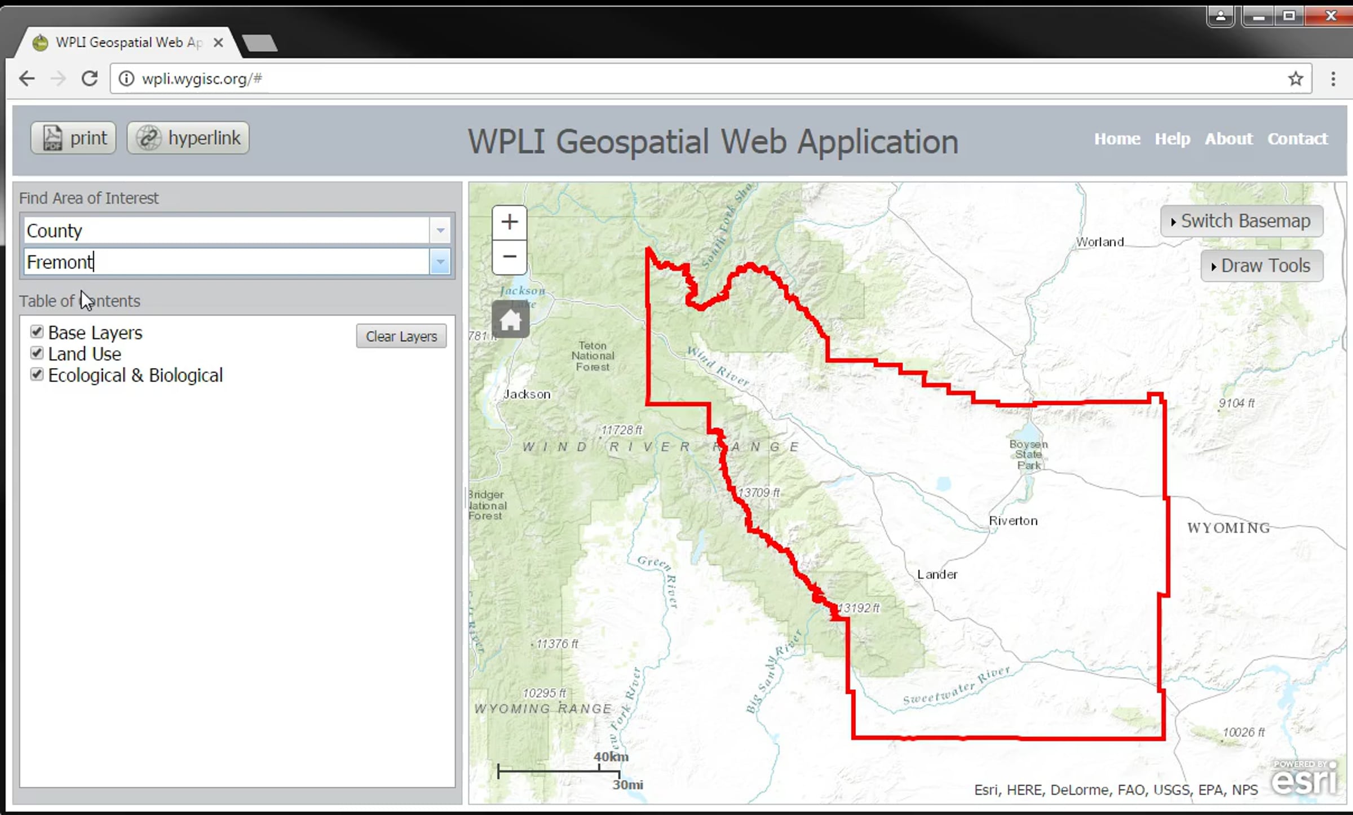Image resolution: width=1353 pixels, height=815 pixels.
Task: Open the Help menu link
Action: [x=1172, y=139]
